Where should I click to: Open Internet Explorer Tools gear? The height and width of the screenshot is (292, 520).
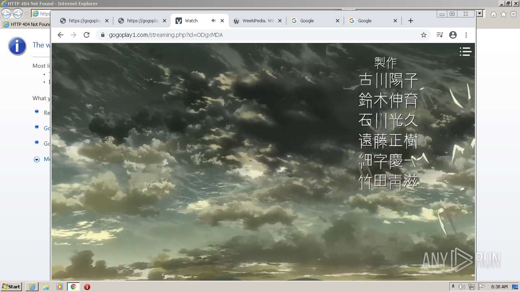click(x=513, y=14)
